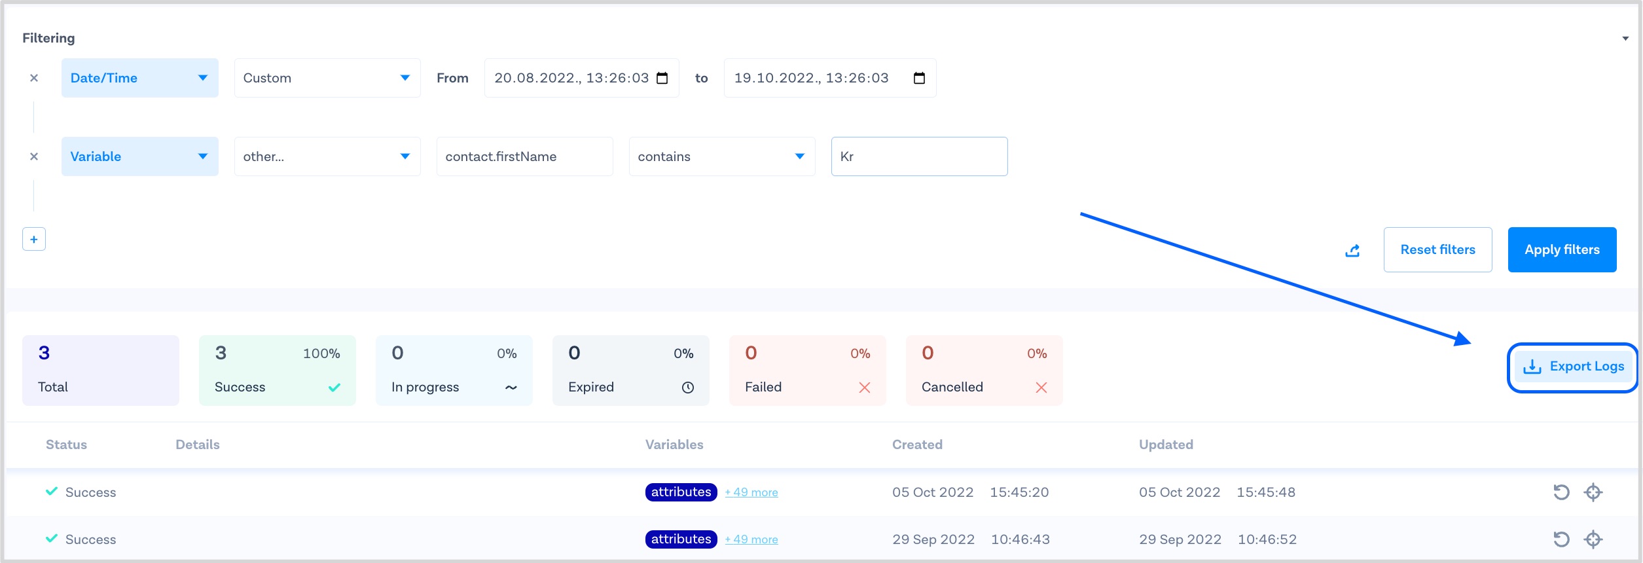Click retry icon on 05 Oct row
Image resolution: width=1643 pixels, height=563 pixels.
(1561, 492)
